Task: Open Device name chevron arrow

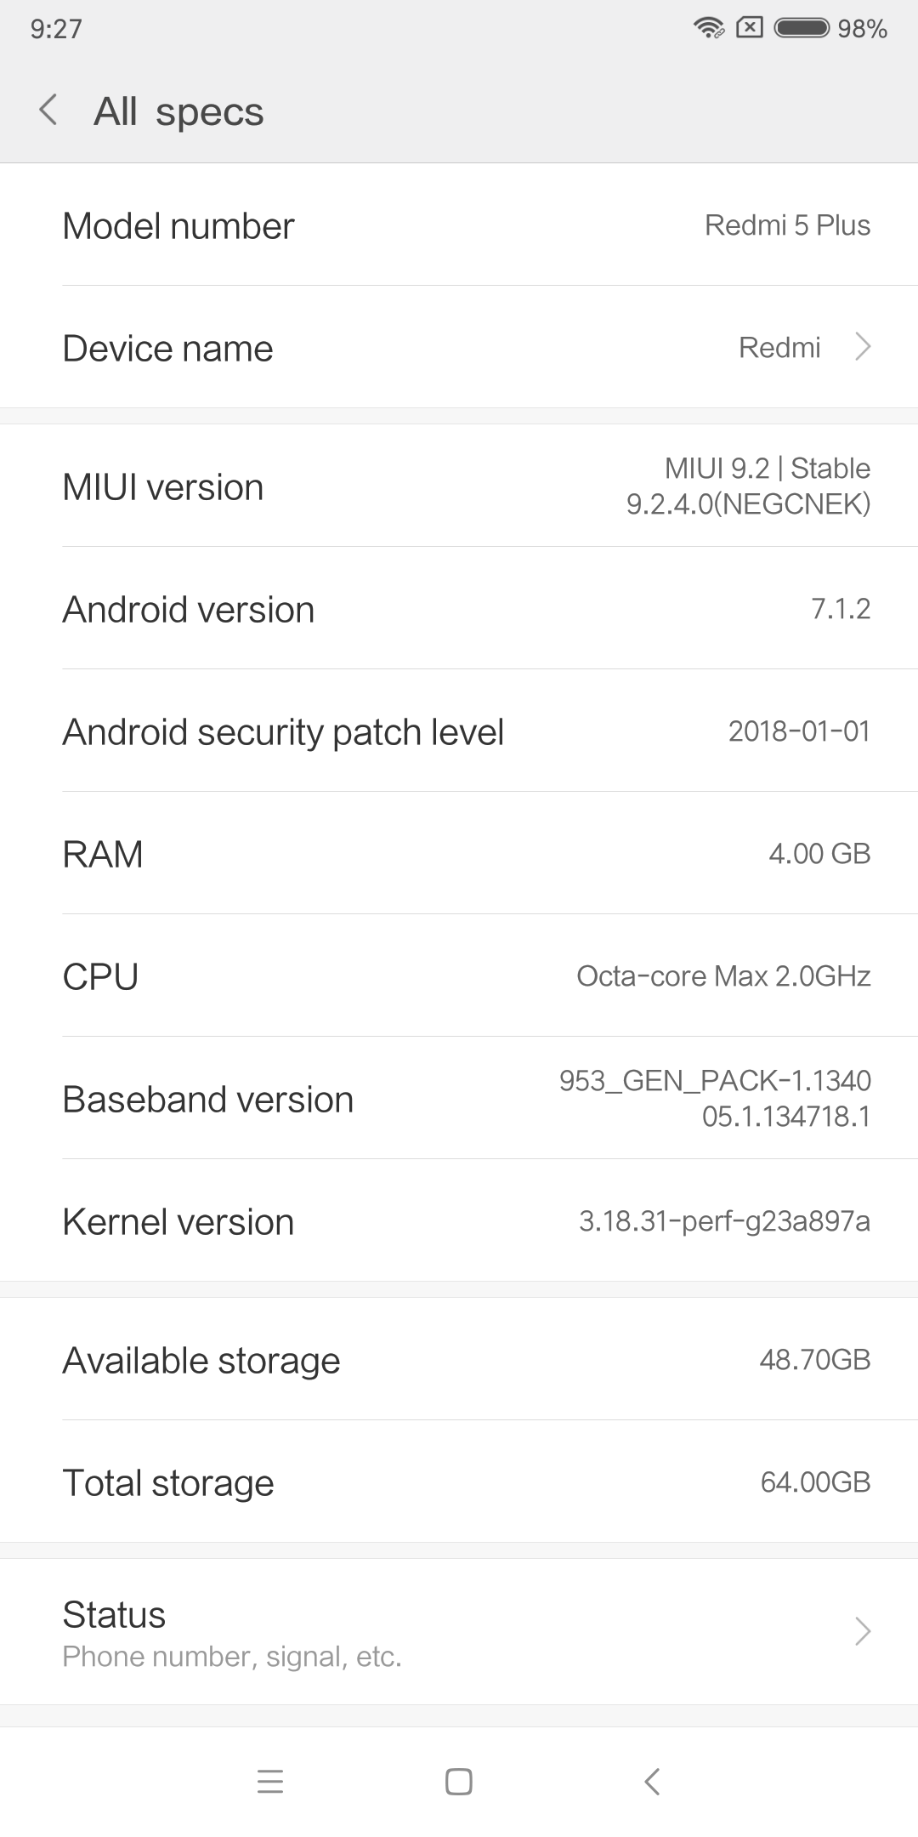Action: click(863, 347)
